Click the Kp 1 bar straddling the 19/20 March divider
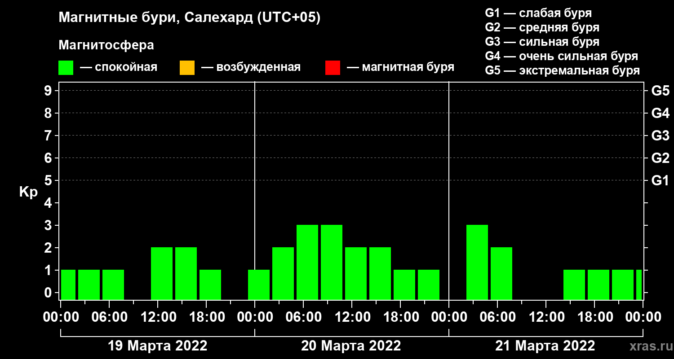 tap(259, 285)
